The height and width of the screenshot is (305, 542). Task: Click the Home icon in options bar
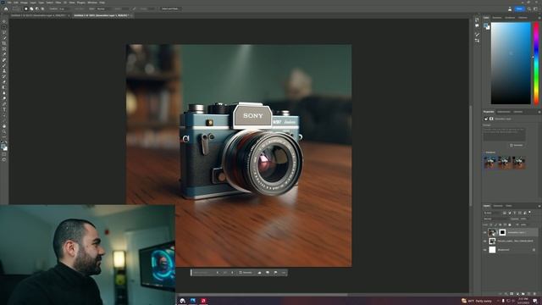click(x=6, y=8)
